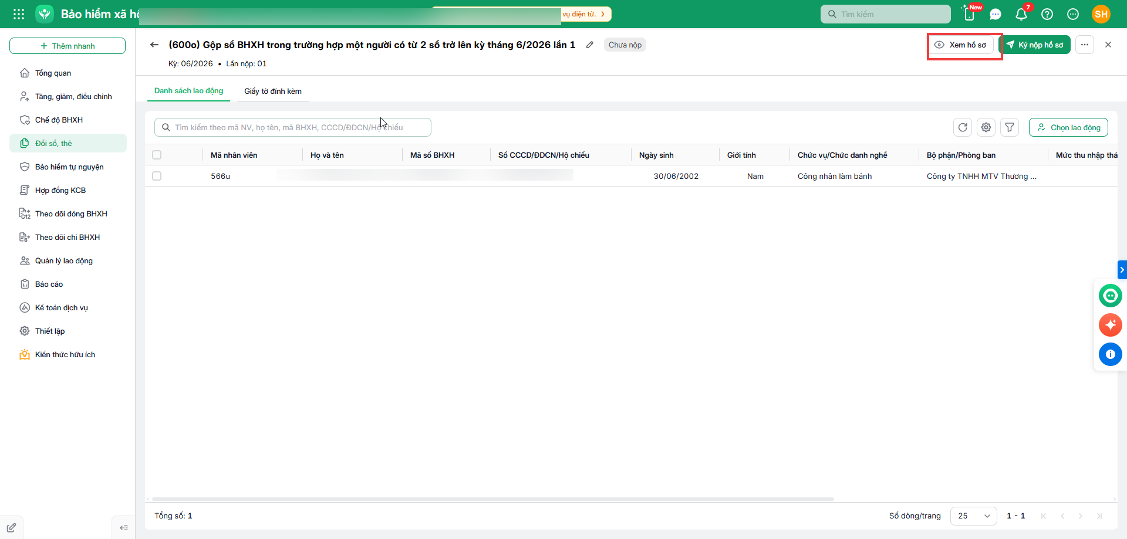Open Kiến thức hữu ích menu
1127x539 pixels.
click(x=68, y=354)
